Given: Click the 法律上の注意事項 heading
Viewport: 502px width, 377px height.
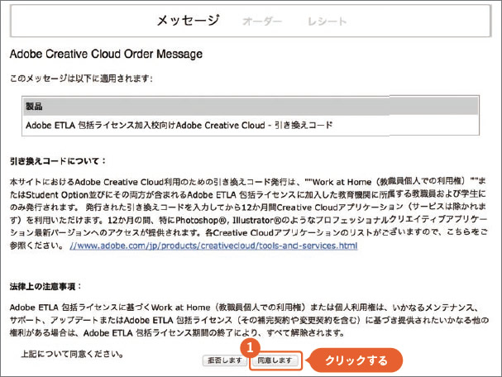Looking at the screenshot, I should [x=45, y=286].
